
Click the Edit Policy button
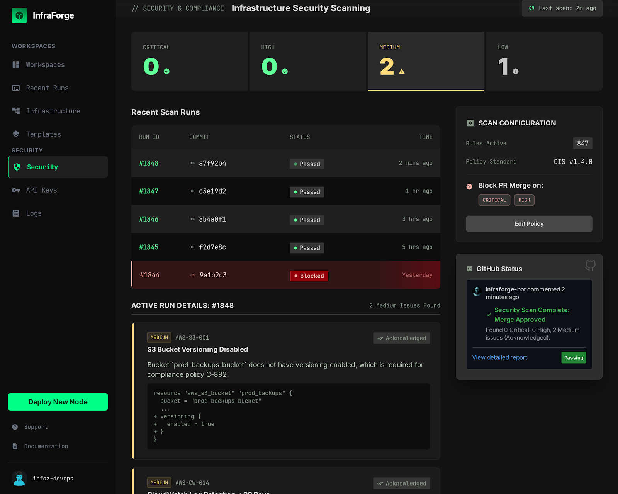click(529, 224)
